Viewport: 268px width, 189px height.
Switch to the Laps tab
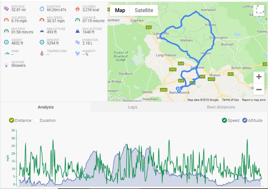point(133,107)
